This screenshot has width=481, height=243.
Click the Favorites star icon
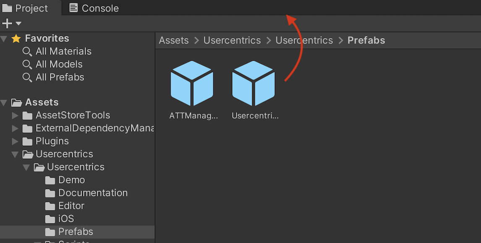coord(16,39)
